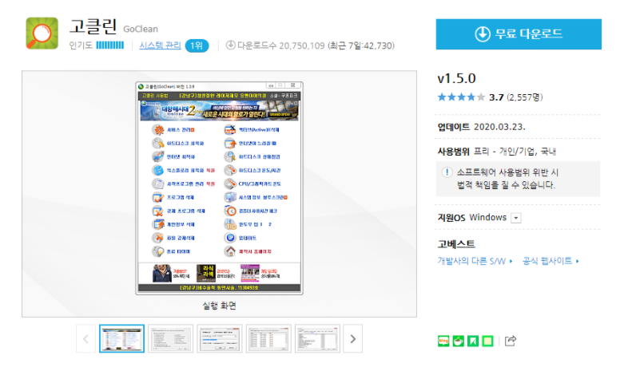Click the 대항해시대 2 banner in the preview
Image resolution: width=632 pixels, height=375 pixels.
[x=219, y=110]
